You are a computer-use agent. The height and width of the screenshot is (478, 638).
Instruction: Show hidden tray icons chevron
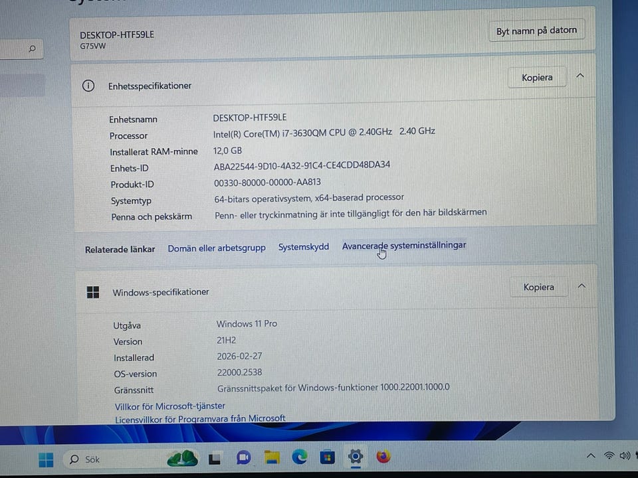click(x=591, y=455)
